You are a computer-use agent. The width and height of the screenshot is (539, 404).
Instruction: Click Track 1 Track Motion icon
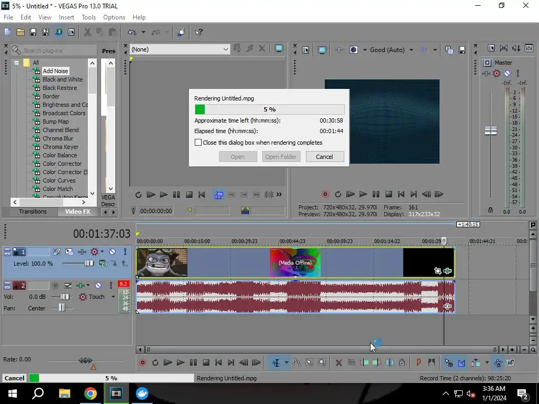click(x=69, y=252)
